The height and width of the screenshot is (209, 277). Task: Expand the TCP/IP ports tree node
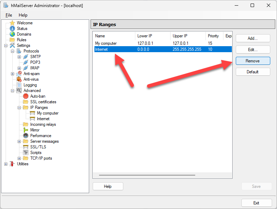click(x=19, y=159)
